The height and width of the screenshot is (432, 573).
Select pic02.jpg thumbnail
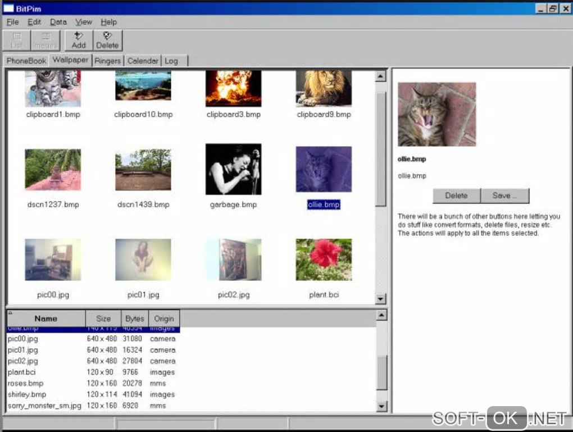pos(234,260)
